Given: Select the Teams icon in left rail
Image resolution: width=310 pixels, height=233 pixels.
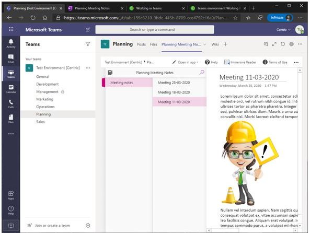Looking at the screenshot, I should (11, 74).
